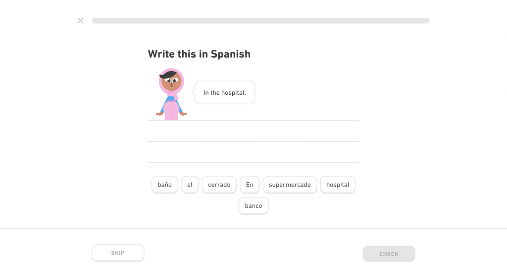Click the "Write this in Spanish" heading

tap(199, 54)
